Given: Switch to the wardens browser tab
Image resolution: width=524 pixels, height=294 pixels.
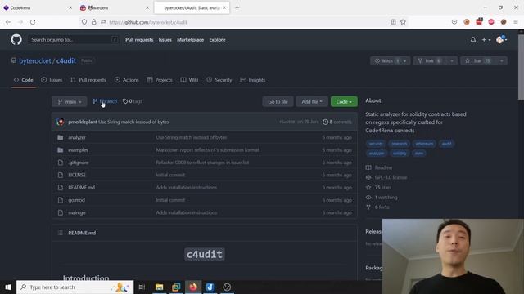Looking at the screenshot, I should 114,7.
